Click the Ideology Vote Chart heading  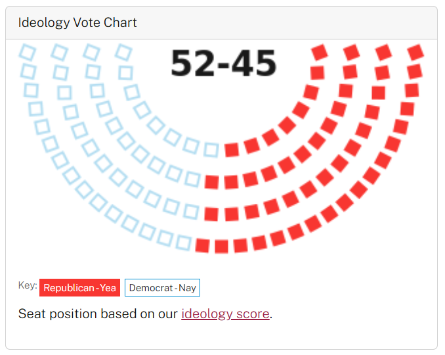point(77,22)
